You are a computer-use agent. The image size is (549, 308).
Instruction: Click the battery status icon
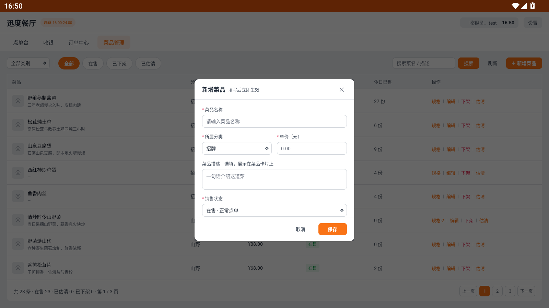(533, 6)
